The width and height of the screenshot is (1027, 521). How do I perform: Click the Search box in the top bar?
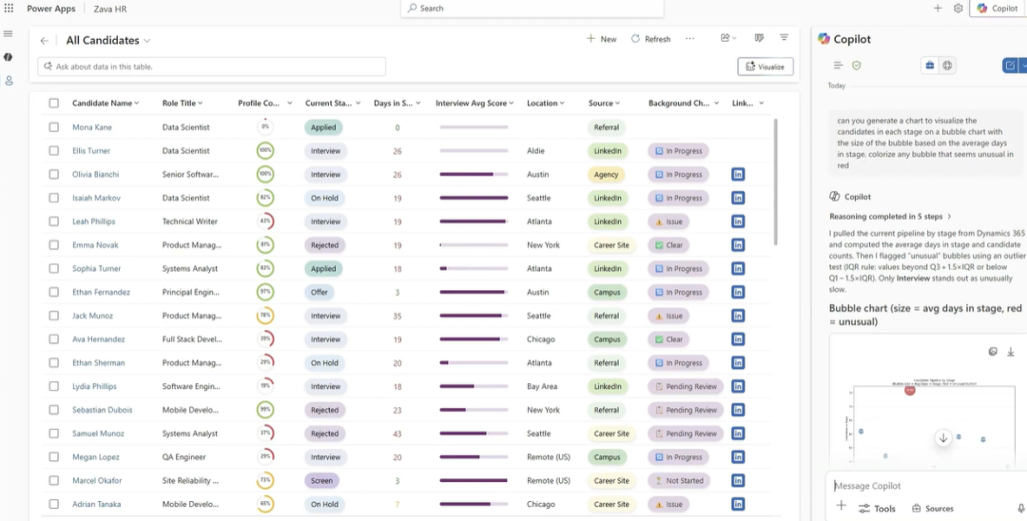pyautogui.click(x=532, y=9)
